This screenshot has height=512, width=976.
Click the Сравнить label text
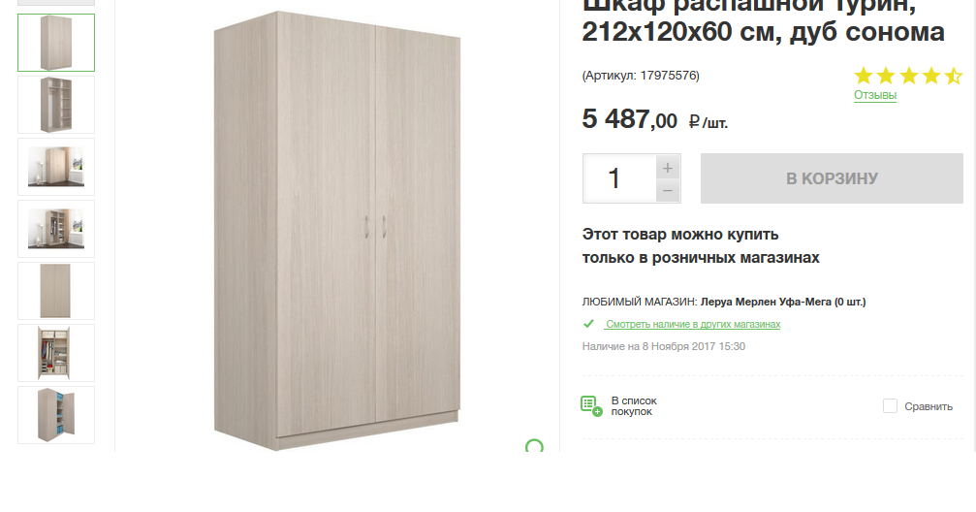929,406
